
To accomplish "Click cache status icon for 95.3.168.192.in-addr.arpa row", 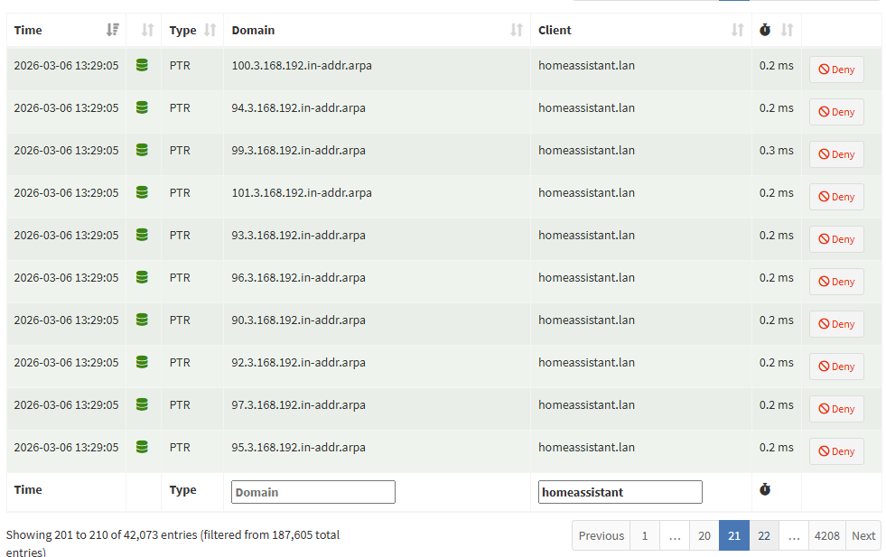I will pyautogui.click(x=142, y=447).
